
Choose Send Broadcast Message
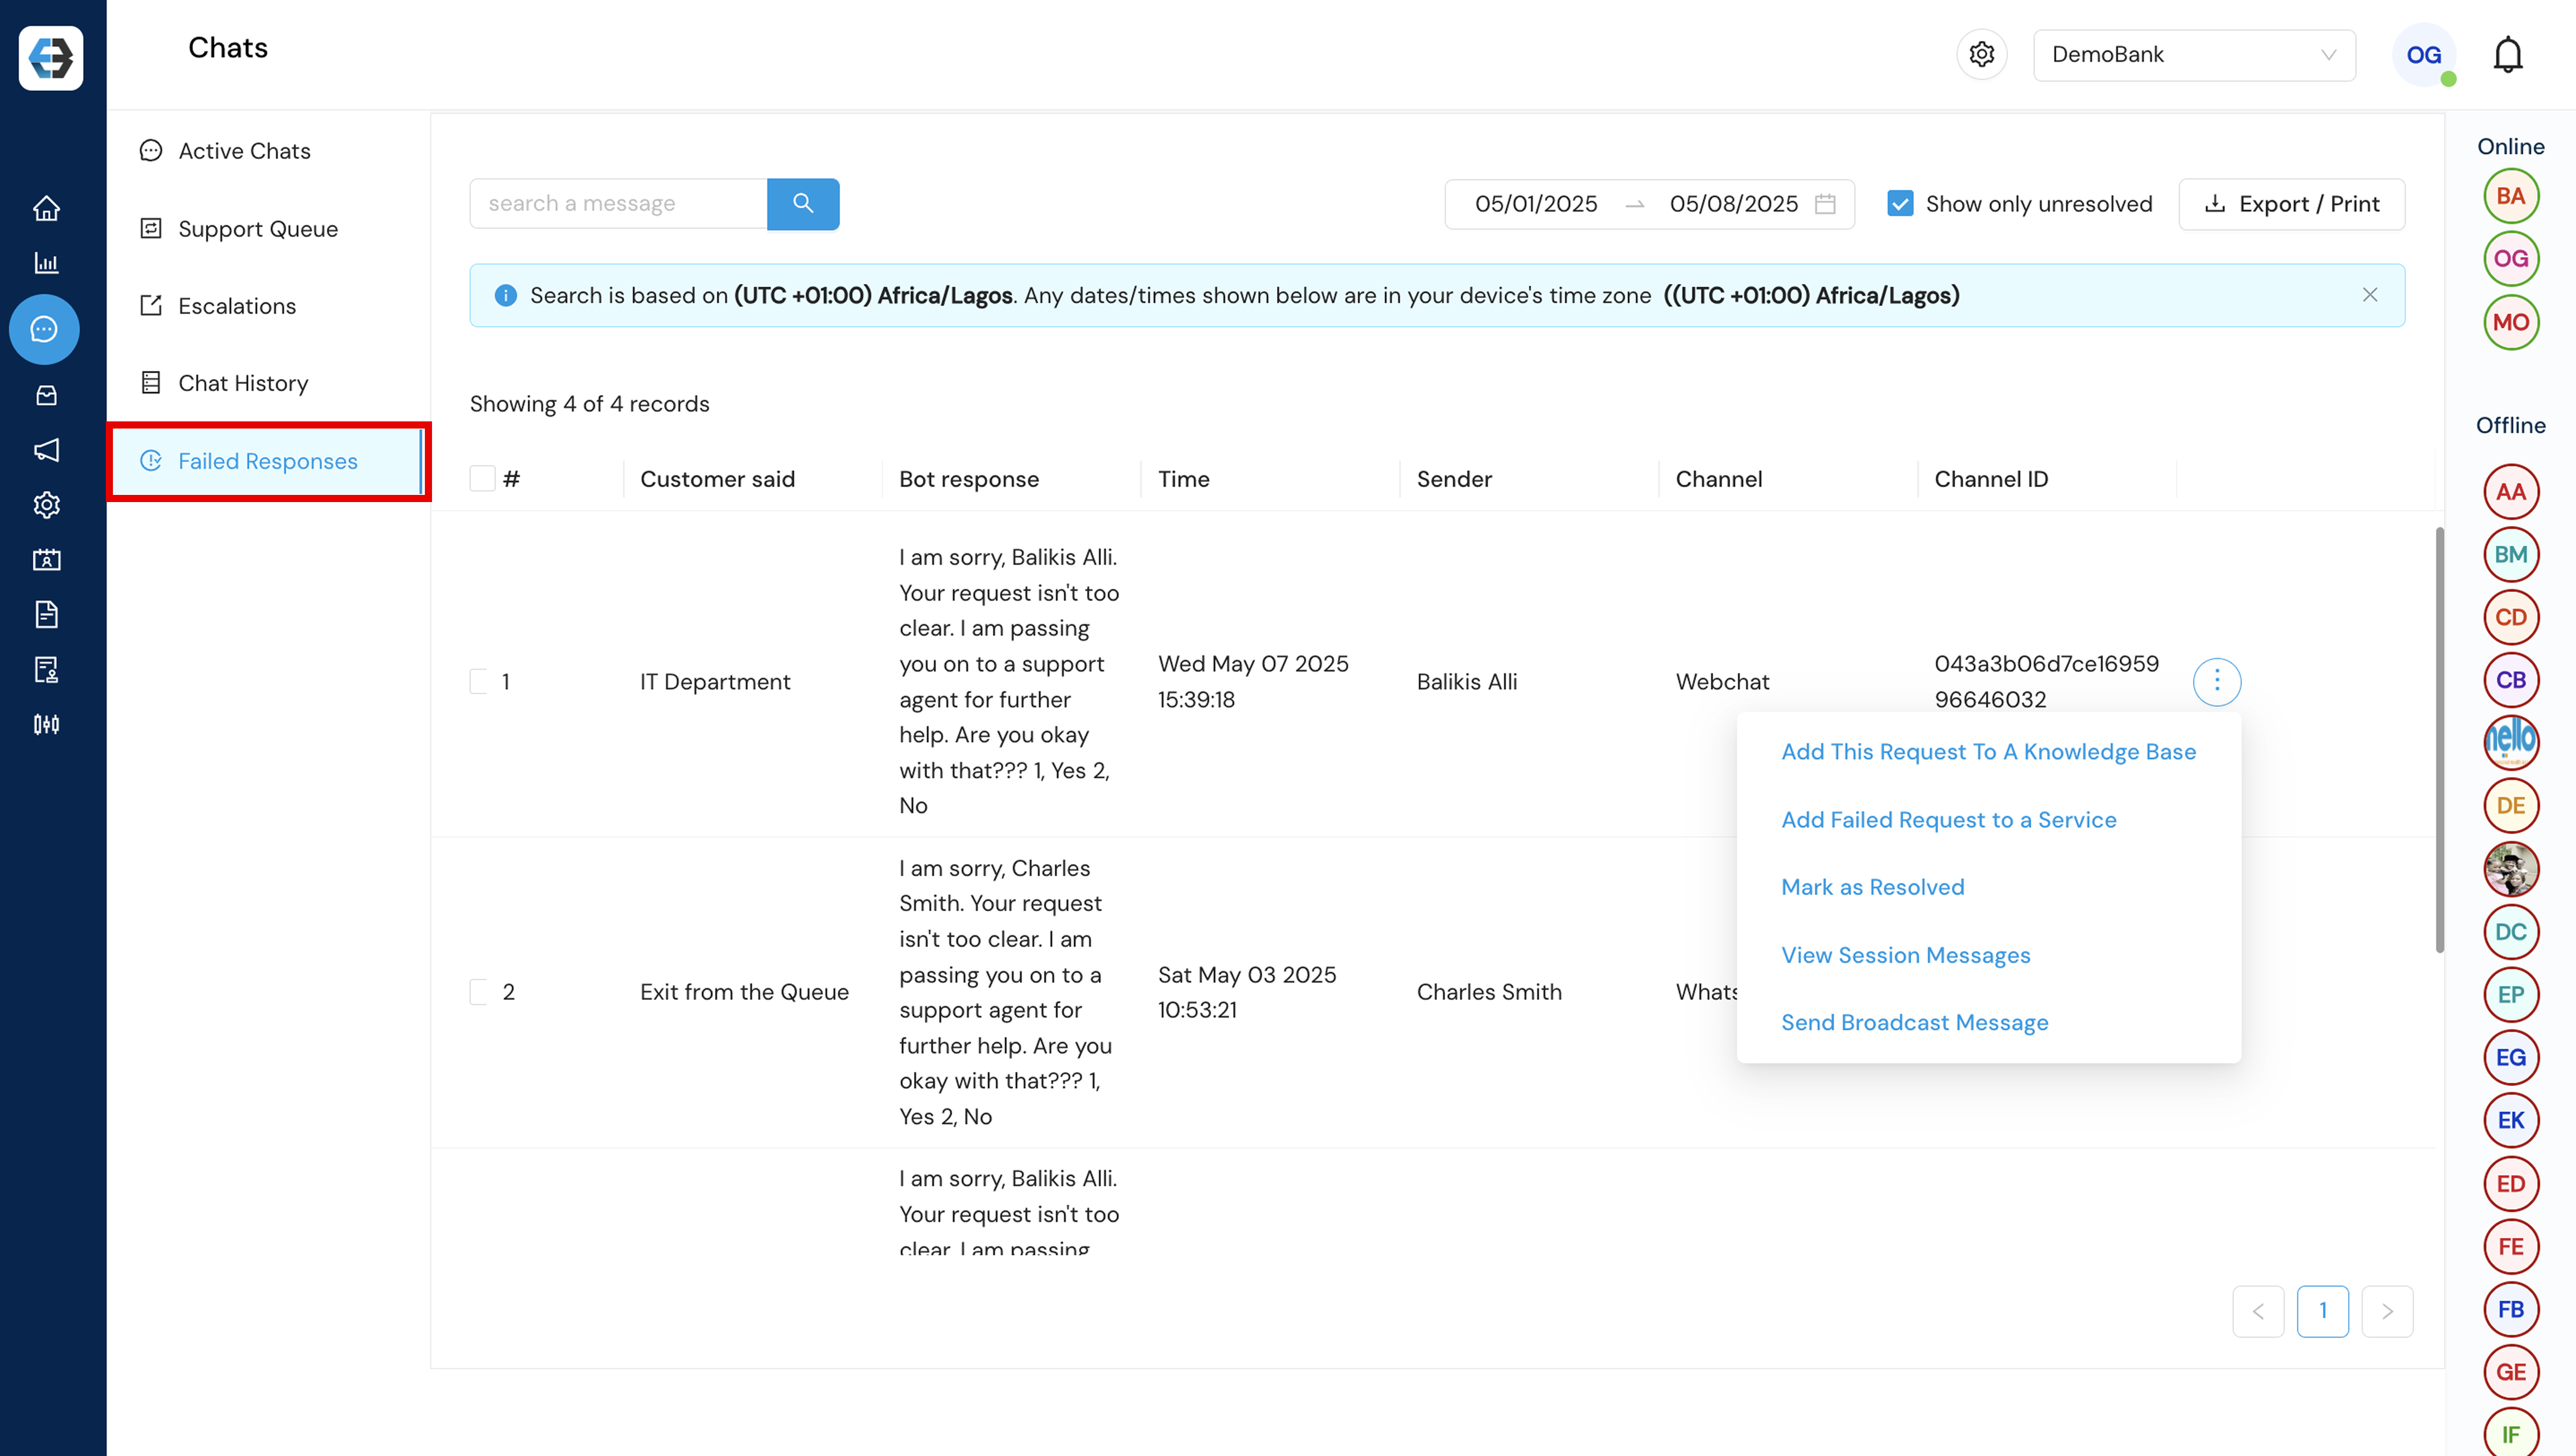[1914, 1022]
